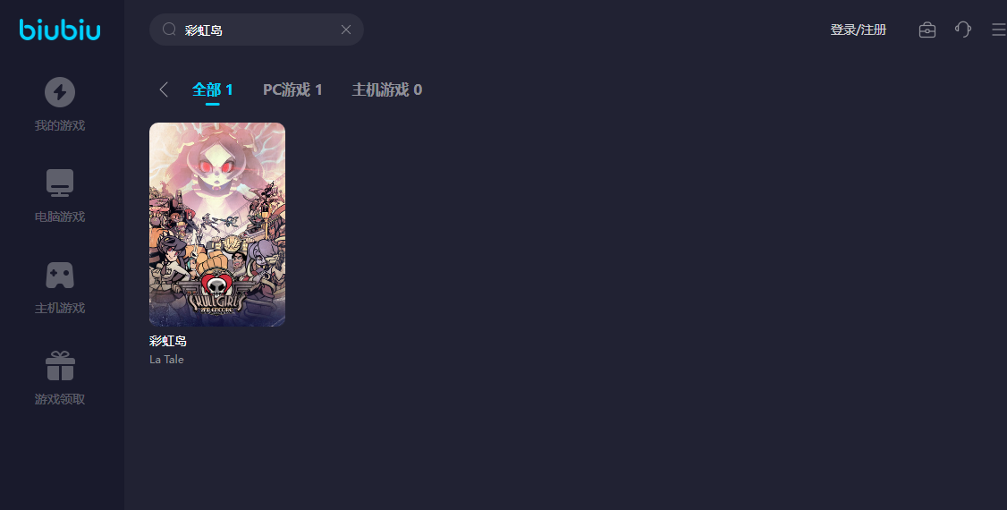Go back using the left chevron
1007x510 pixels.
click(164, 89)
